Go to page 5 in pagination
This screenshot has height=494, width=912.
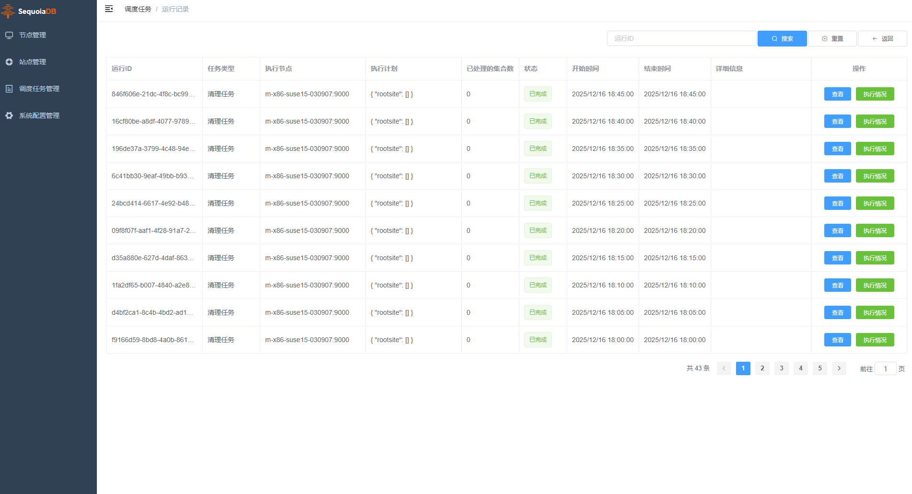point(820,368)
